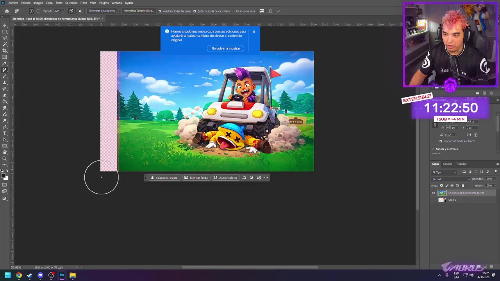This screenshot has width=500, height=281.
Task: Click the add-to-stroke plus mode icon
Action: tap(32, 11)
